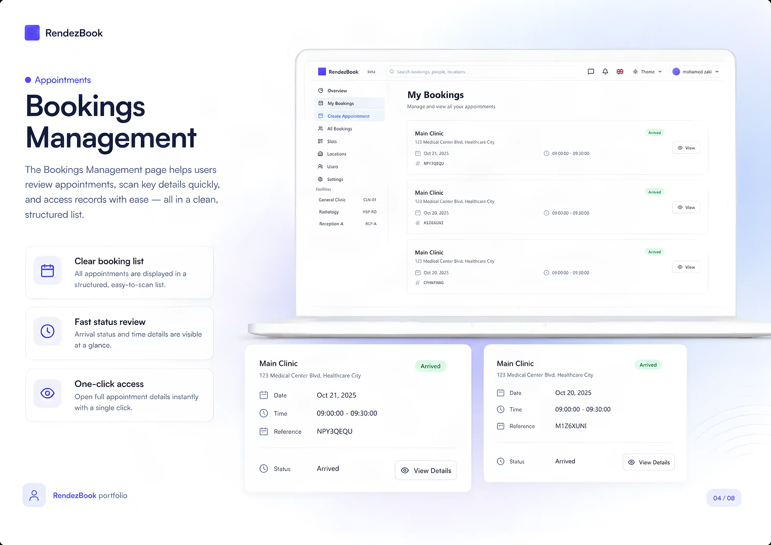Click the Reference icon in the NPY3QEQU detail card
This screenshot has height=545, width=771.
(264, 431)
